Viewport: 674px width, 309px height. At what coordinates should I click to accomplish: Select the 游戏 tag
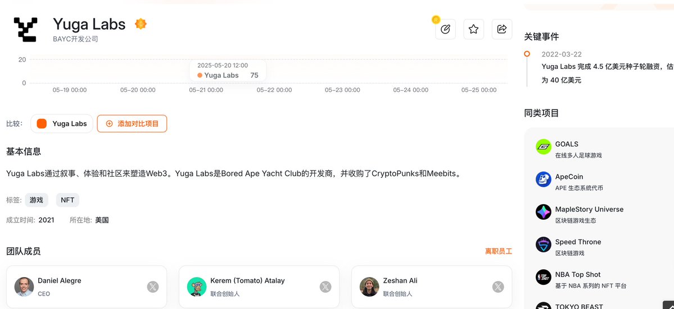(x=37, y=200)
